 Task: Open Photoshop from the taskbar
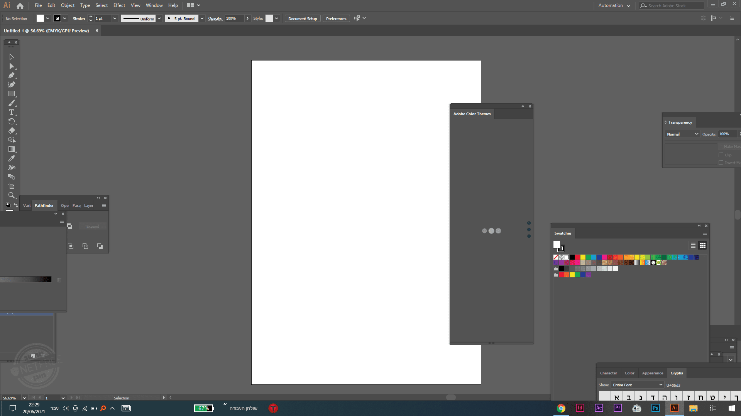[655, 408]
